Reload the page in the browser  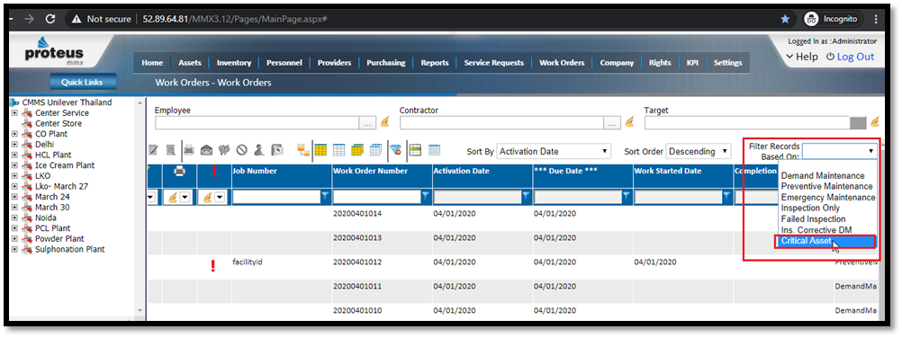[50, 19]
